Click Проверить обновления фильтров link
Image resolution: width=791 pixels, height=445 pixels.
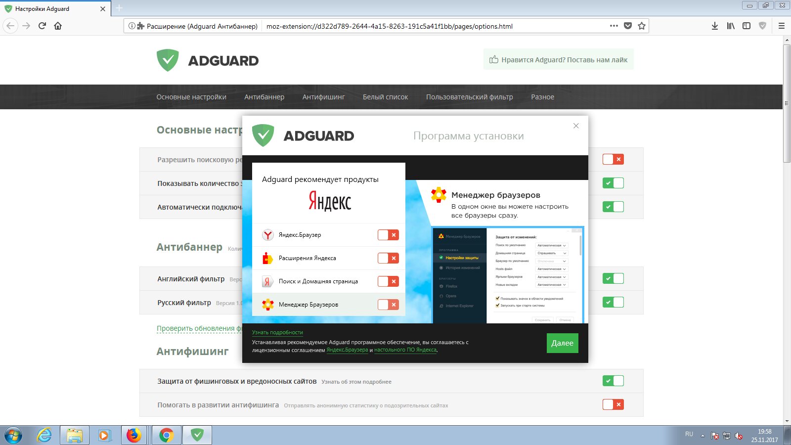click(199, 328)
